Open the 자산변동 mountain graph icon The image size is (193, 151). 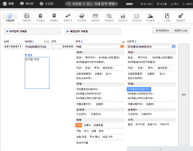[x=150, y=17]
